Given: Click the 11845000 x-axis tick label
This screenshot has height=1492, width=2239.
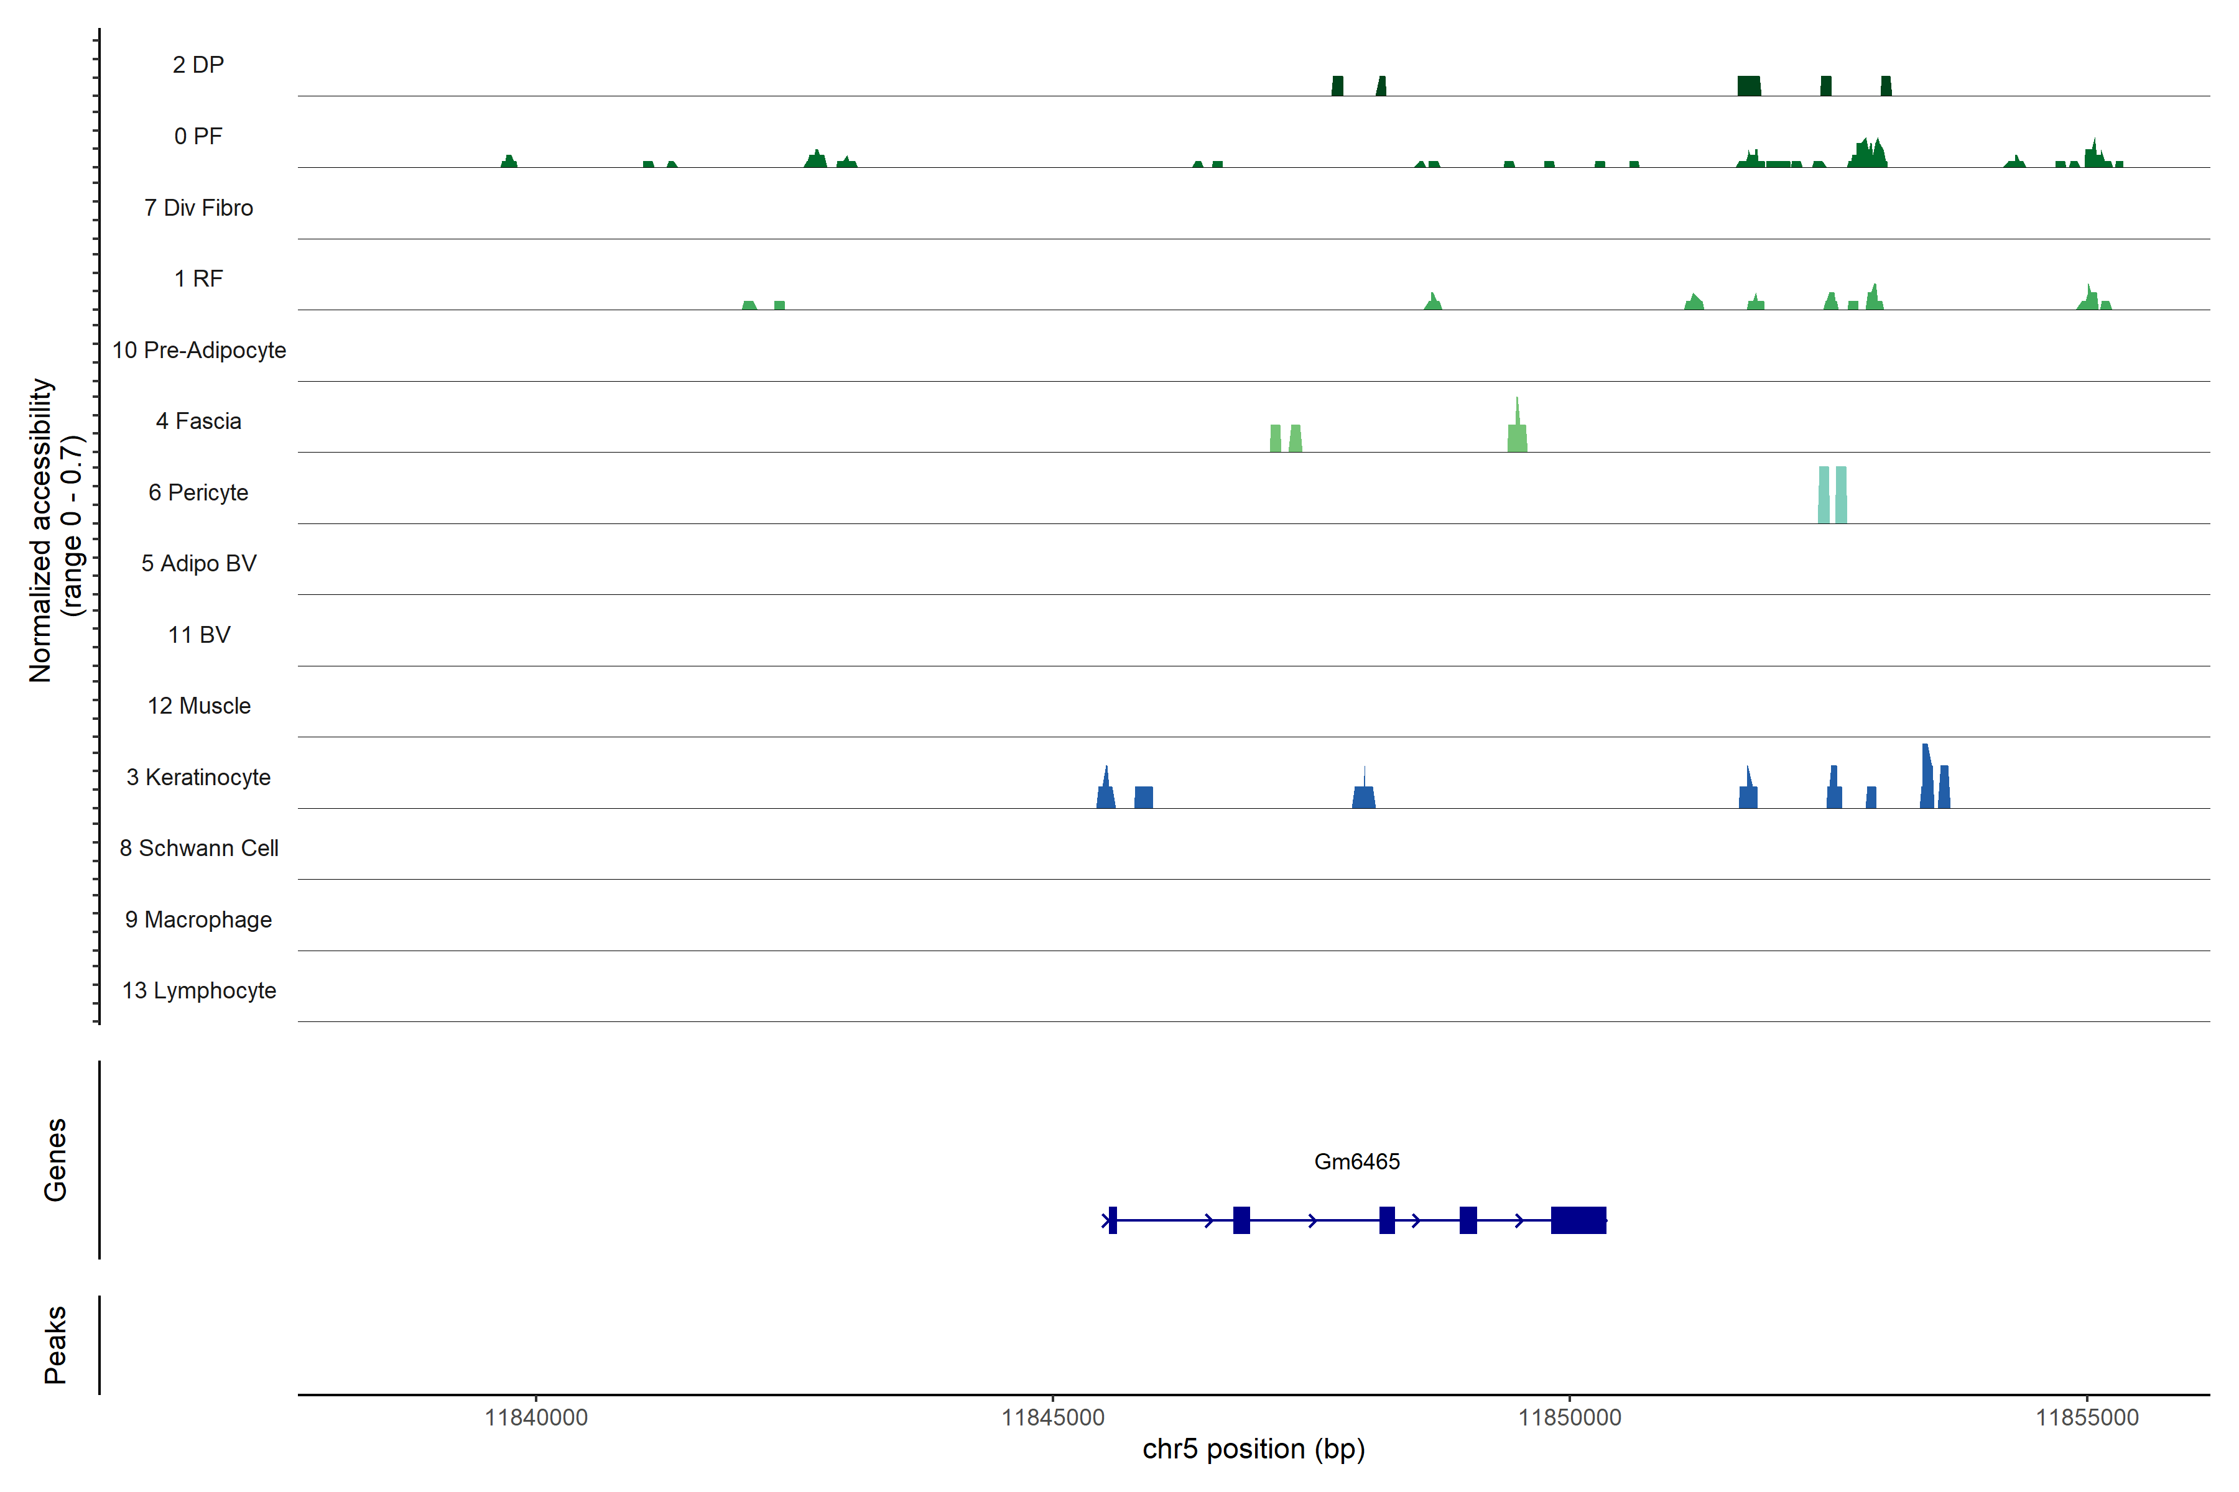Looking at the screenshot, I should click(1053, 1418).
